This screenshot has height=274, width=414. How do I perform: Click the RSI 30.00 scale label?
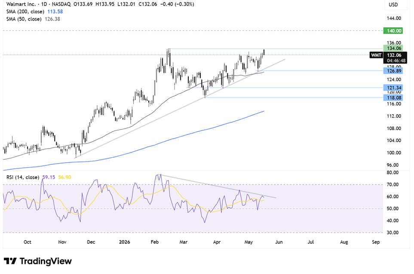coord(393,233)
